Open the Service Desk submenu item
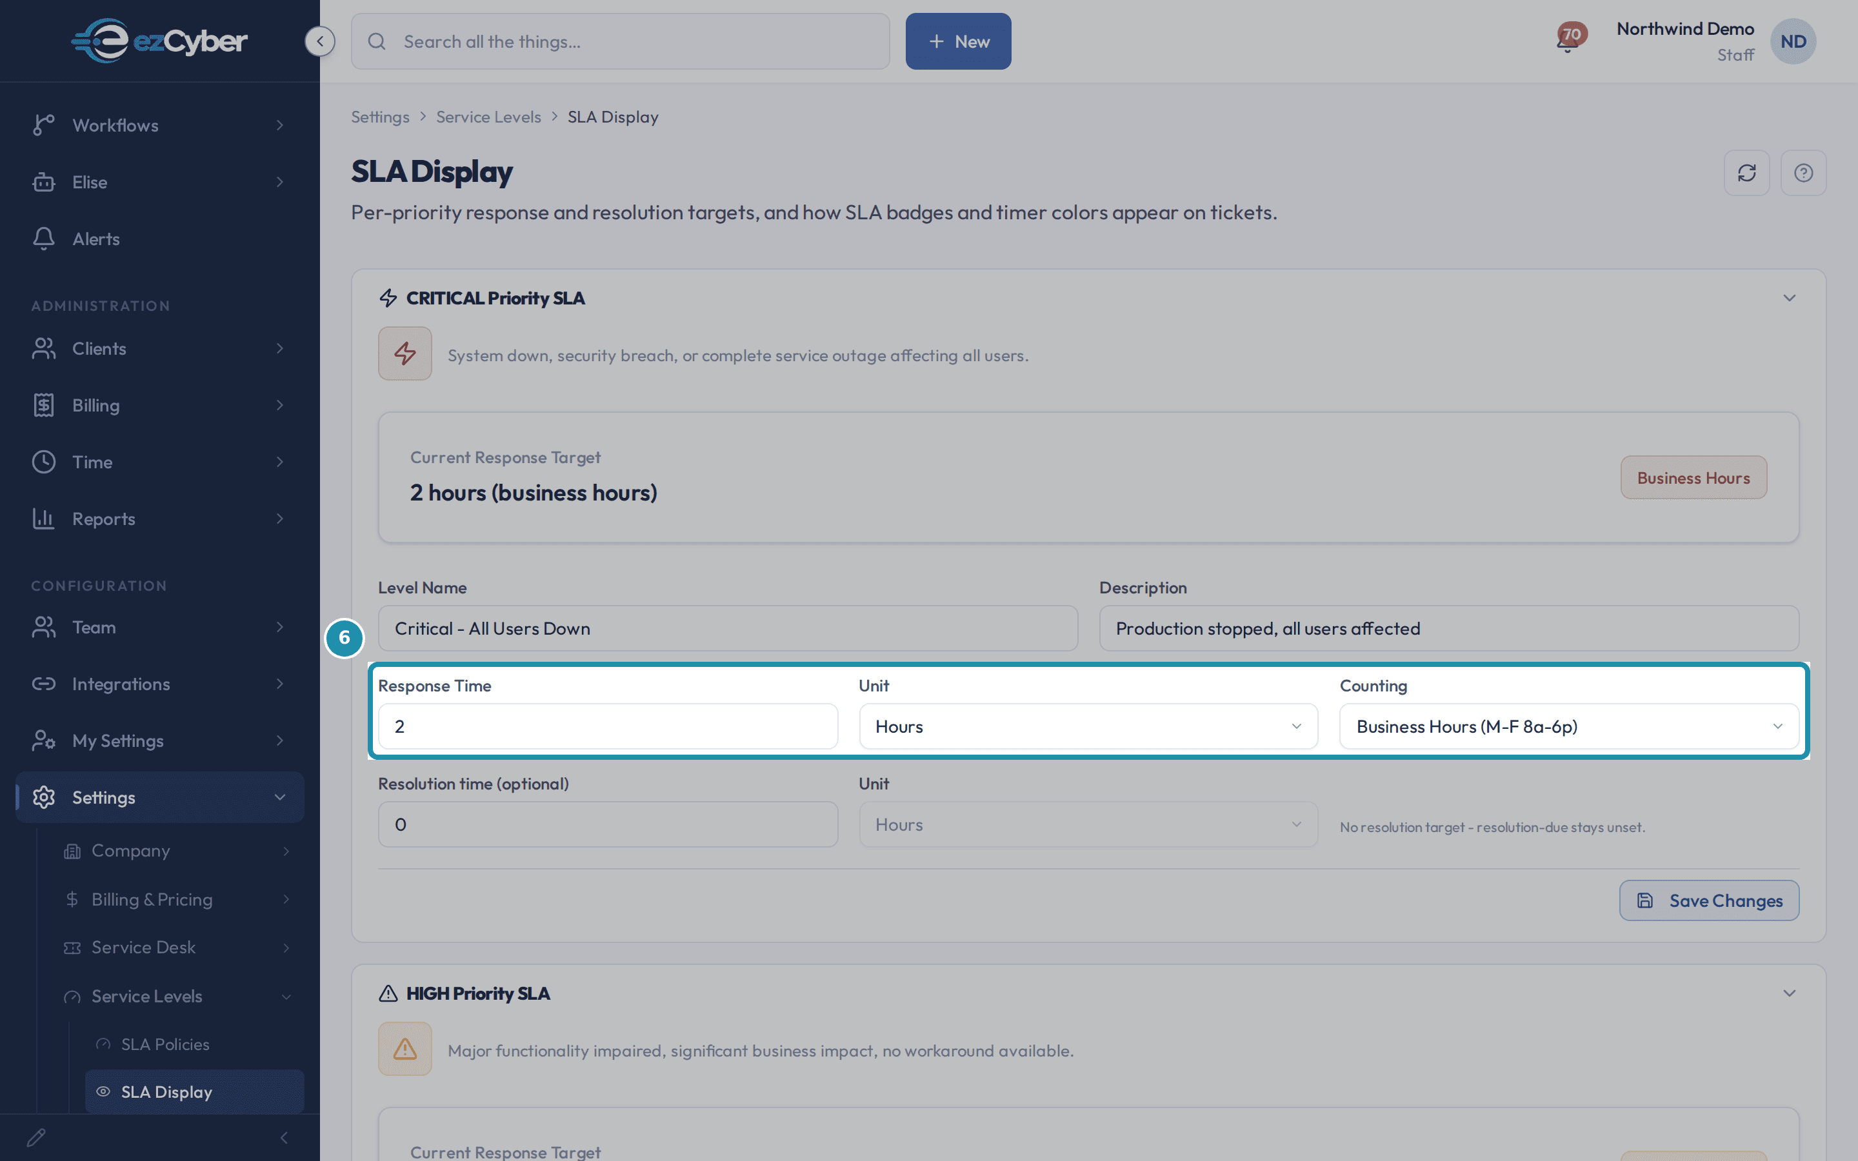This screenshot has width=1858, height=1161. click(178, 948)
